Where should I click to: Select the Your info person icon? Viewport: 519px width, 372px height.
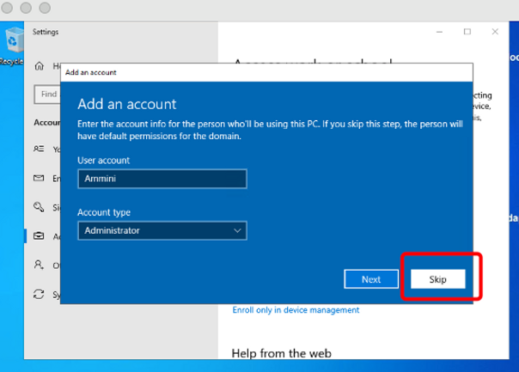39,149
